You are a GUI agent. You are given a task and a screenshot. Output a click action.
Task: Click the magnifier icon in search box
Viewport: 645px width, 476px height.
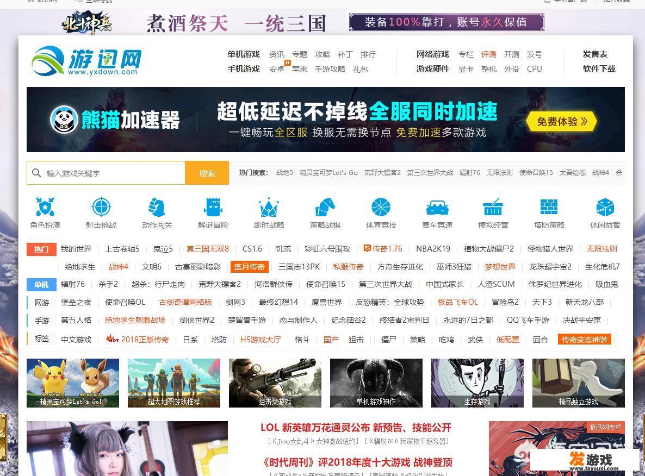pyautogui.click(x=36, y=173)
